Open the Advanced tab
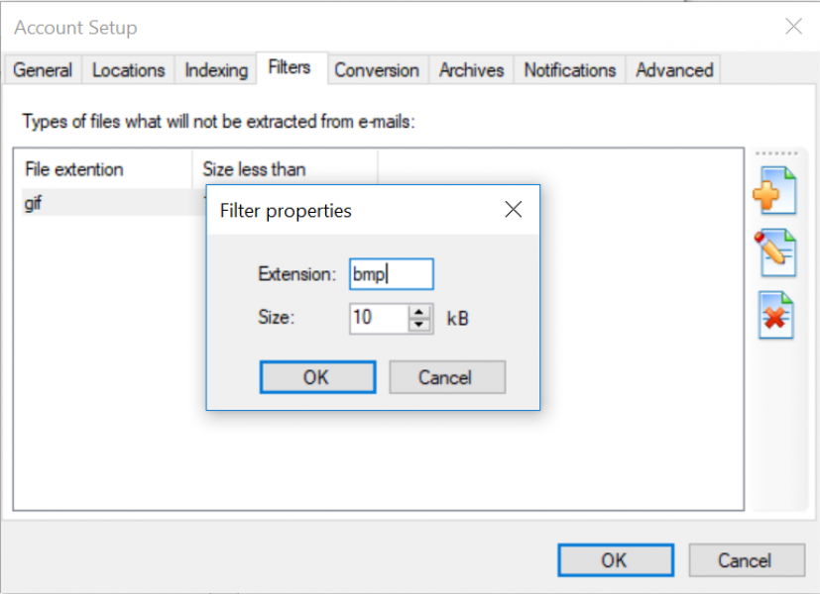 [674, 70]
